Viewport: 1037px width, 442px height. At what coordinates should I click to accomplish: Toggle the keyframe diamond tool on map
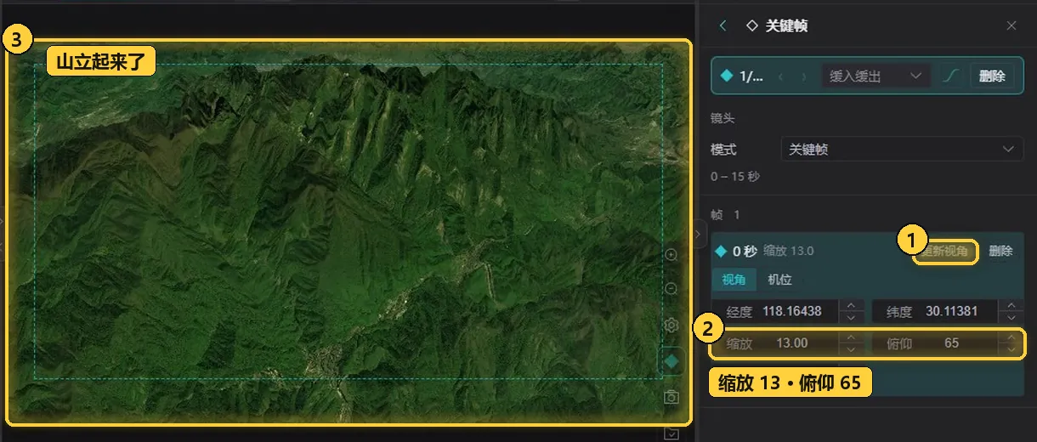click(x=671, y=361)
